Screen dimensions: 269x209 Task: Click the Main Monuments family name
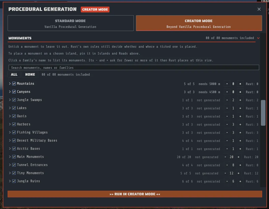(x=30, y=157)
